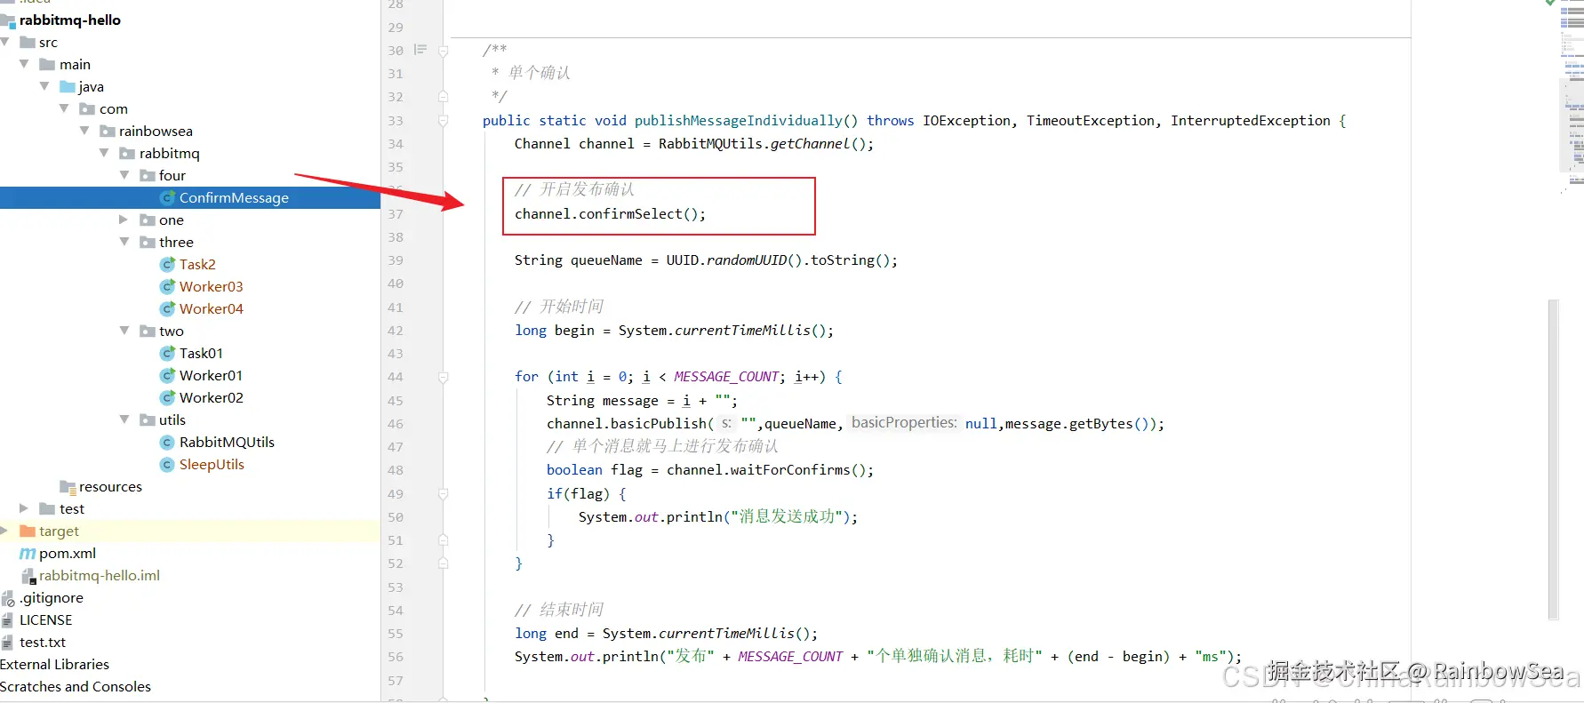Collapse the com package arrow
Viewport: 1584px width, 703px height.
pyautogui.click(x=64, y=108)
